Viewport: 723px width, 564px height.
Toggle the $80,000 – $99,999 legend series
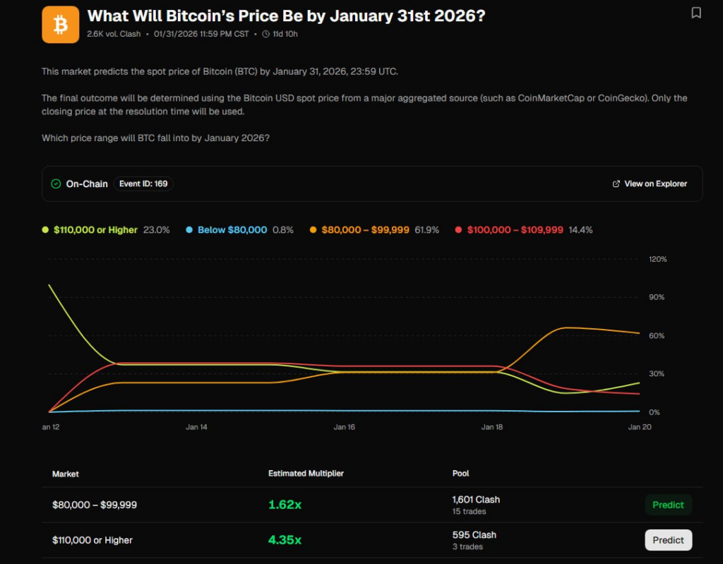click(365, 230)
